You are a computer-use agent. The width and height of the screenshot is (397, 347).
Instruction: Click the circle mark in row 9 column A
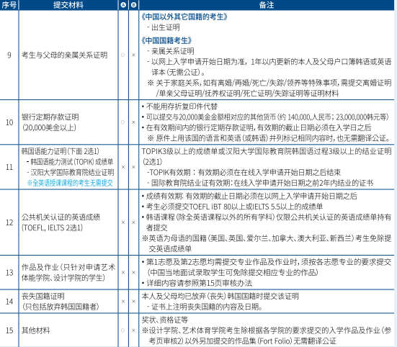click(x=122, y=55)
